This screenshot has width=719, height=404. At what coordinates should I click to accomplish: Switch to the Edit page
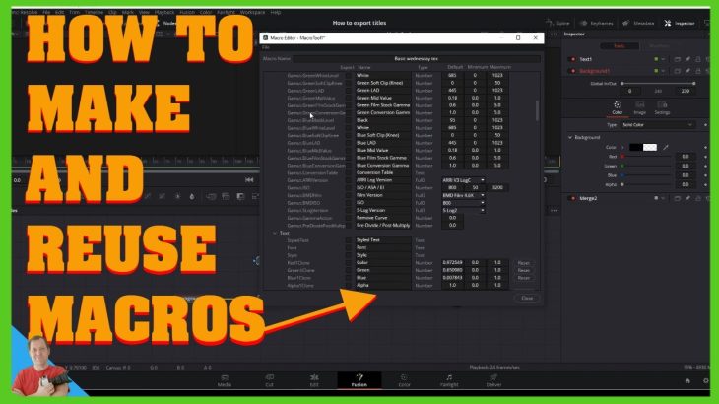314,380
